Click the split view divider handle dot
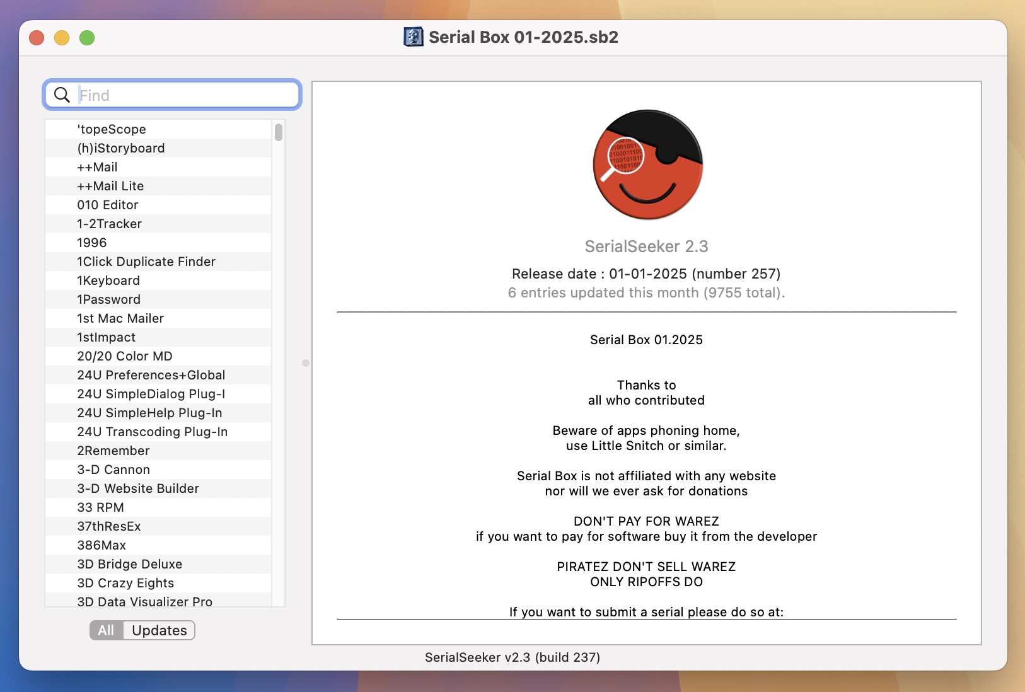 pos(306,363)
